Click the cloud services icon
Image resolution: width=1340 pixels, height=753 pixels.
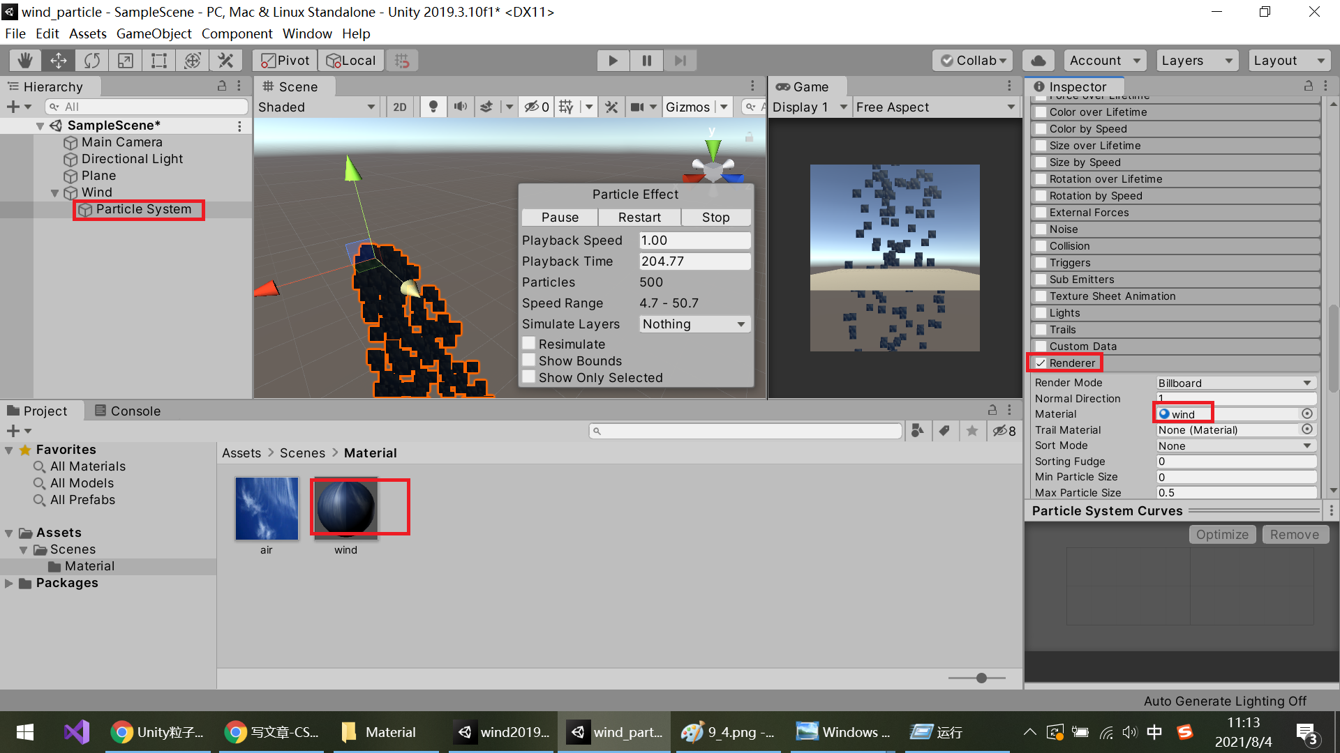tap(1038, 61)
